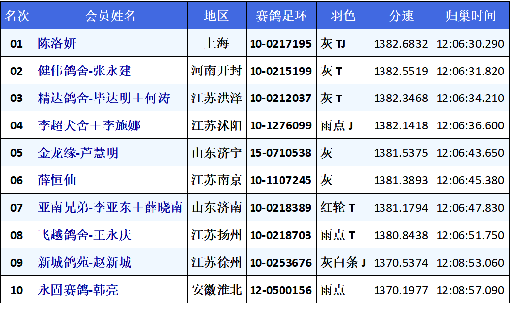
Task: Select the 地区 column header
Action: (216, 16)
